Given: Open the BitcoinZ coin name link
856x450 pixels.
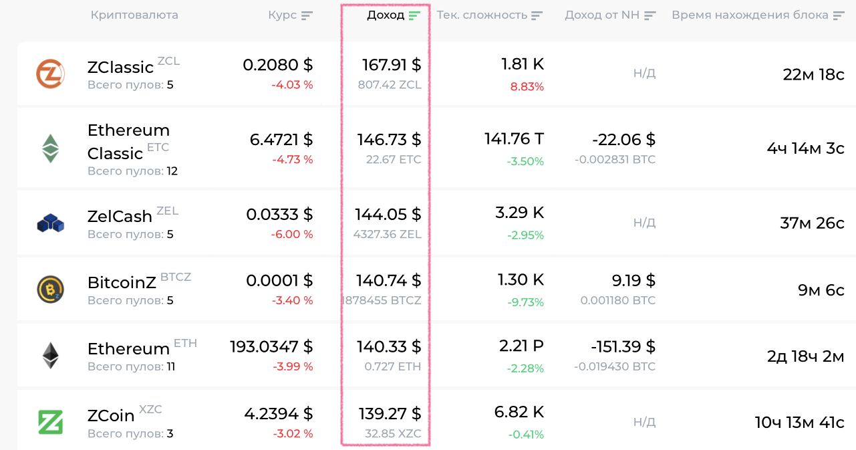Looking at the screenshot, I should pos(122,282).
